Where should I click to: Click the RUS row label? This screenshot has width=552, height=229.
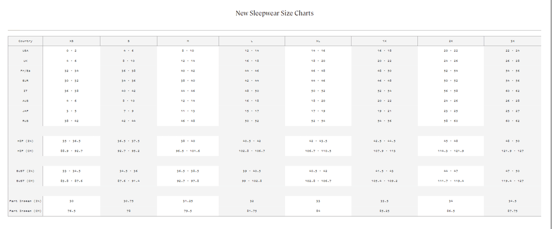click(x=25, y=121)
